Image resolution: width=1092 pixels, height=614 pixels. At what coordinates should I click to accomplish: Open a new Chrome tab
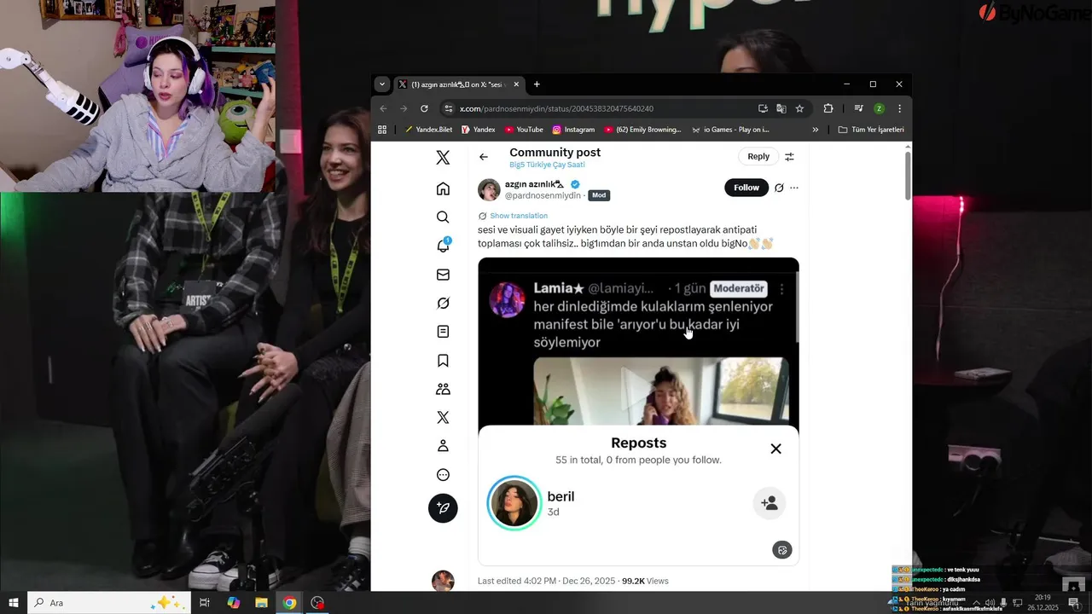click(x=537, y=84)
